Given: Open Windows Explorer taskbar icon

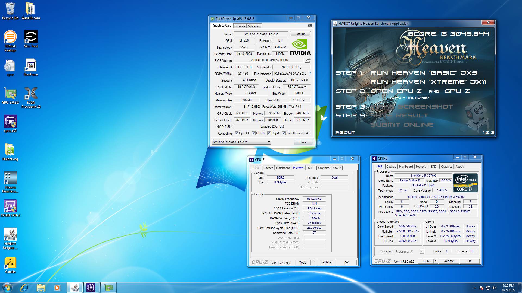Looking at the screenshot, I should click(x=41, y=288).
